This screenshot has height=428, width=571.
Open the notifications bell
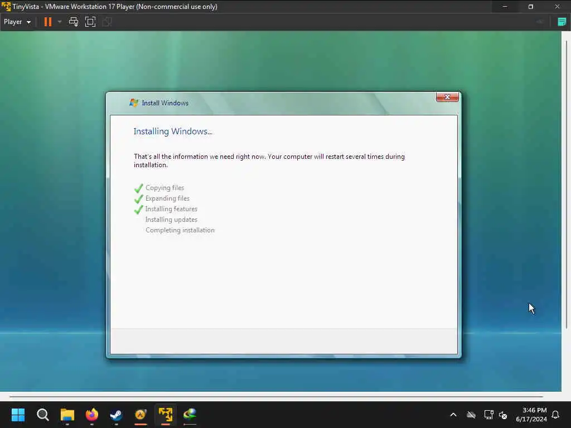coord(556,415)
